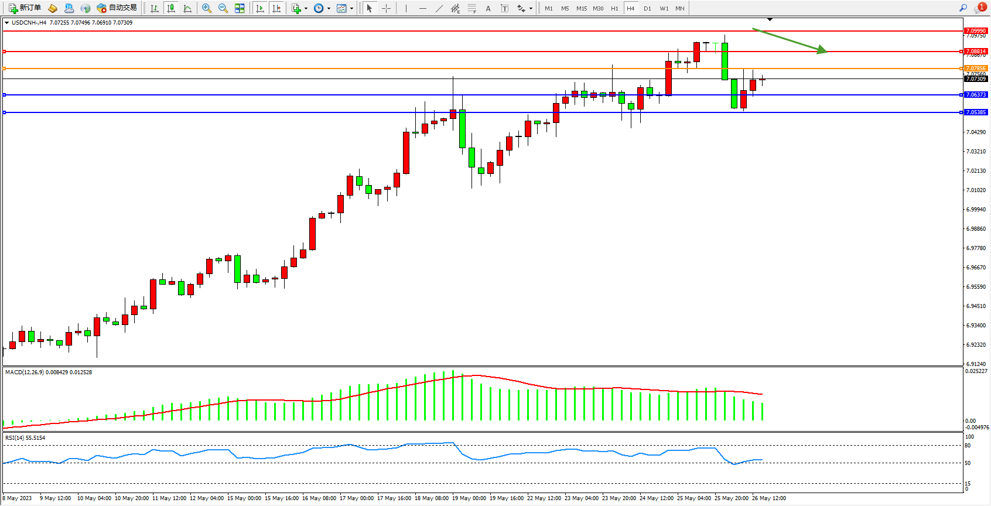Switch chart to line chart mode

187,8
